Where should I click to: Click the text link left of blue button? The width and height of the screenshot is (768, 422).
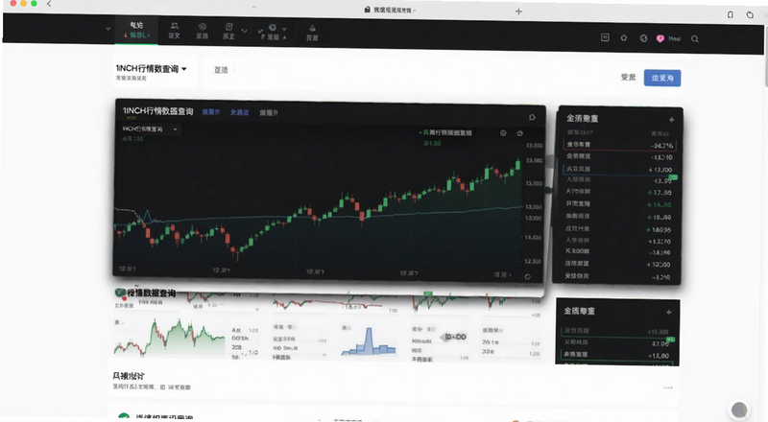[x=628, y=78]
